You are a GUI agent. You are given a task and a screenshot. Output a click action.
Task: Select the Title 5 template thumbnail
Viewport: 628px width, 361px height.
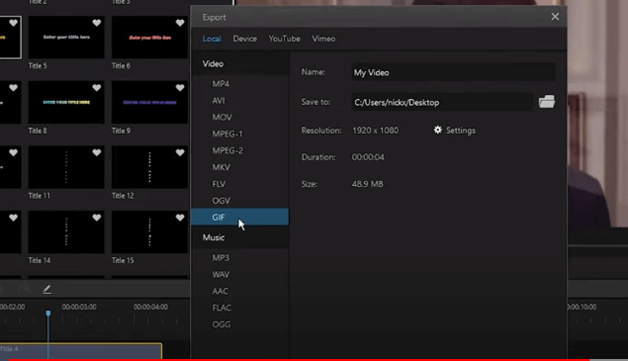[66, 38]
